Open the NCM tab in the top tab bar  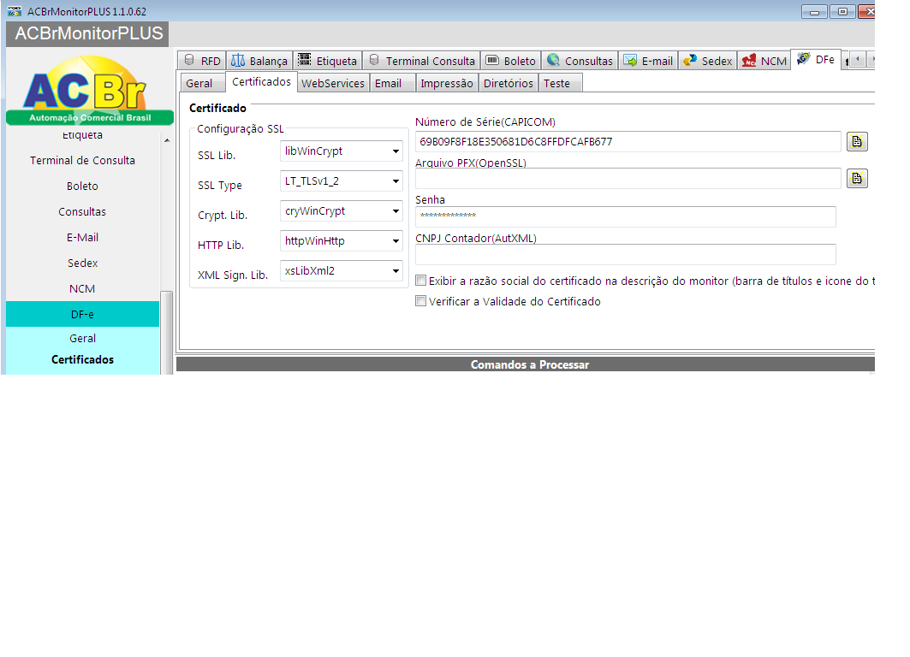(x=764, y=61)
